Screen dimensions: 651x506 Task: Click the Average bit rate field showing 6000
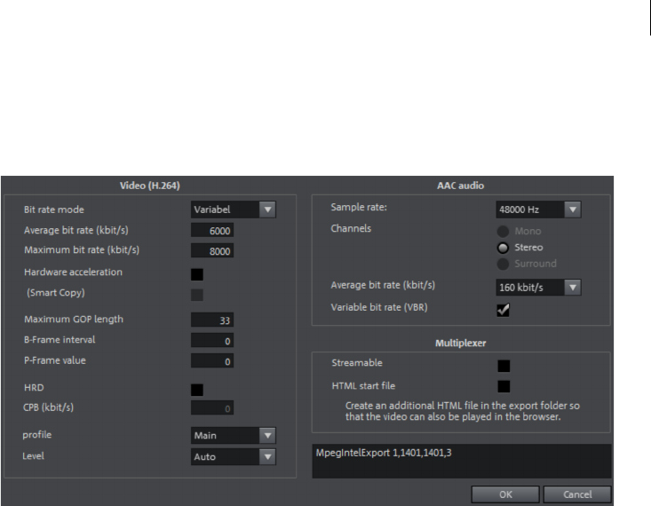tap(212, 231)
